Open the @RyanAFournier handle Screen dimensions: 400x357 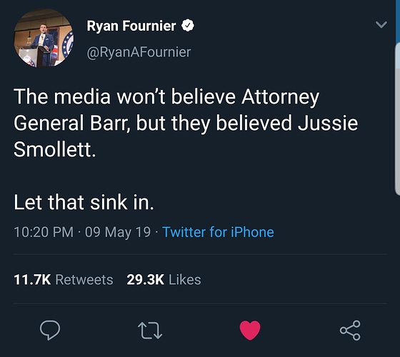click(139, 52)
